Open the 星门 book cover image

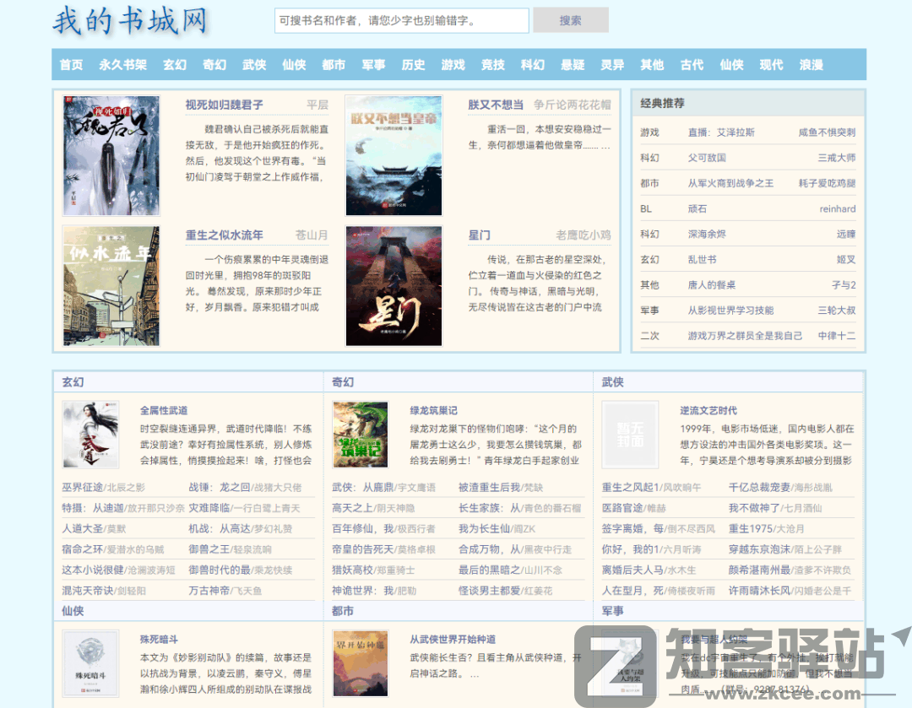point(394,285)
